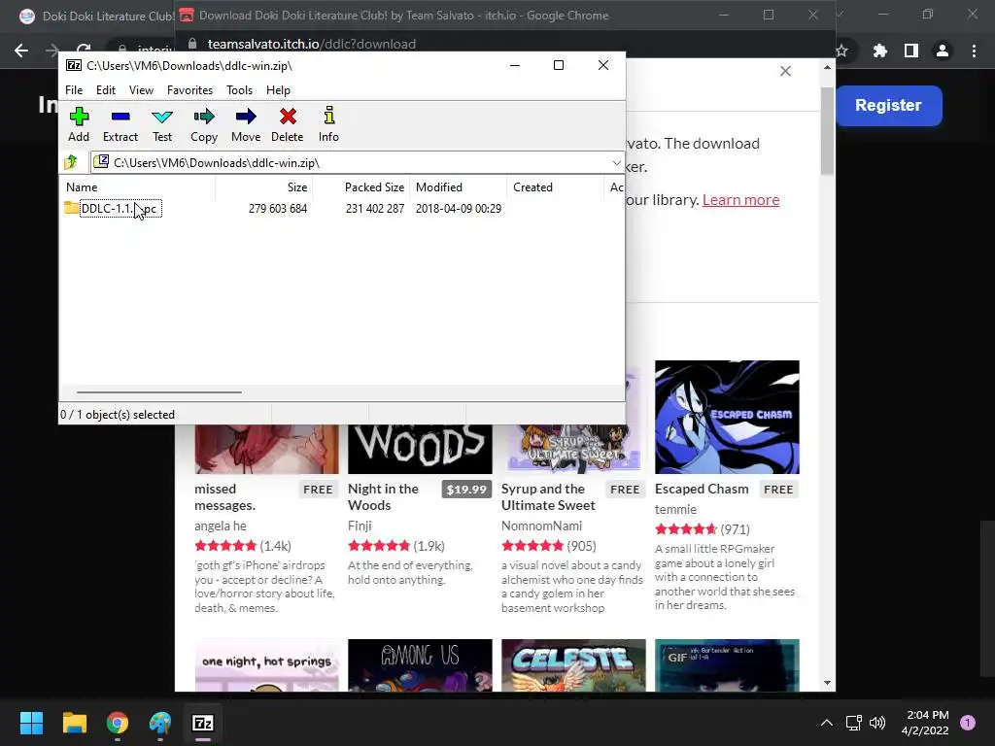This screenshot has width=995, height=746.
Task: Open the Tools menu
Action: click(x=239, y=90)
